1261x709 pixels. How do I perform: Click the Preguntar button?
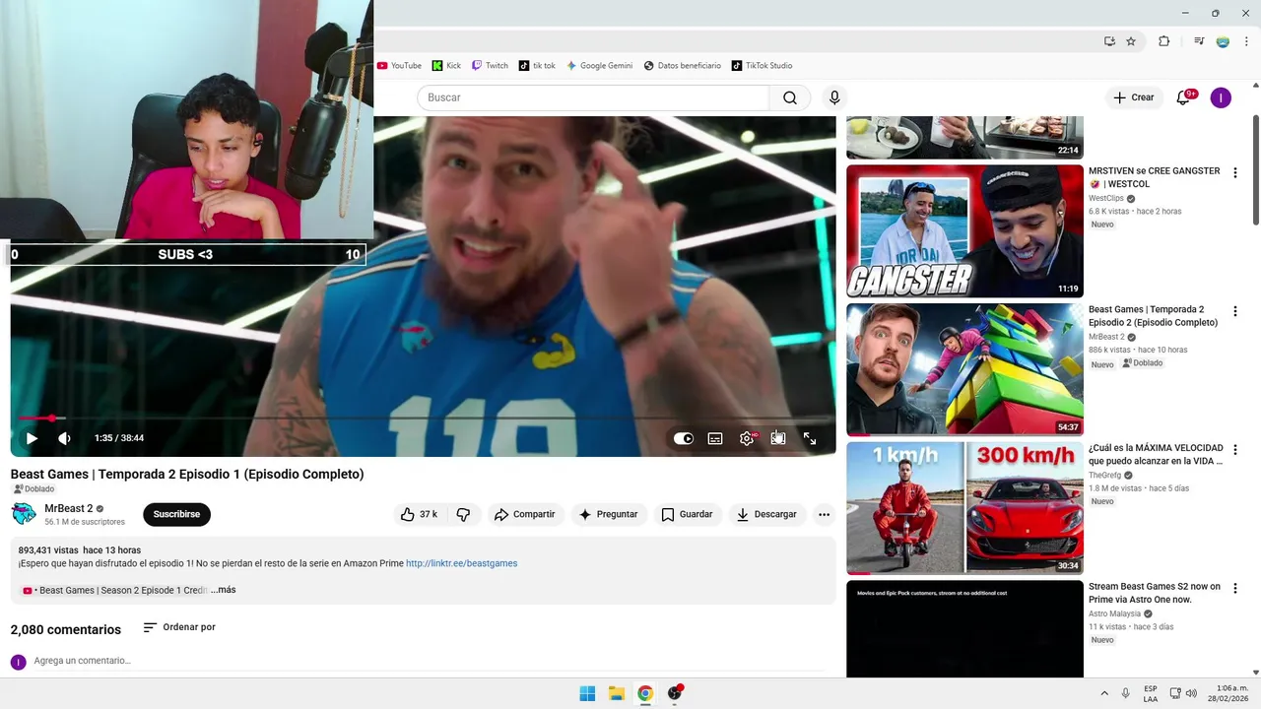[x=608, y=514]
